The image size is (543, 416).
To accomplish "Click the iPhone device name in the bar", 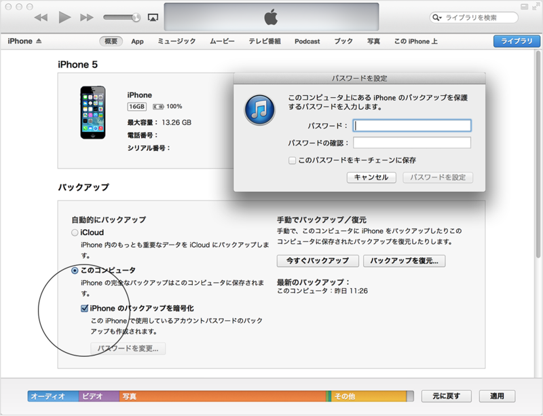I will click(x=20, y=41).
